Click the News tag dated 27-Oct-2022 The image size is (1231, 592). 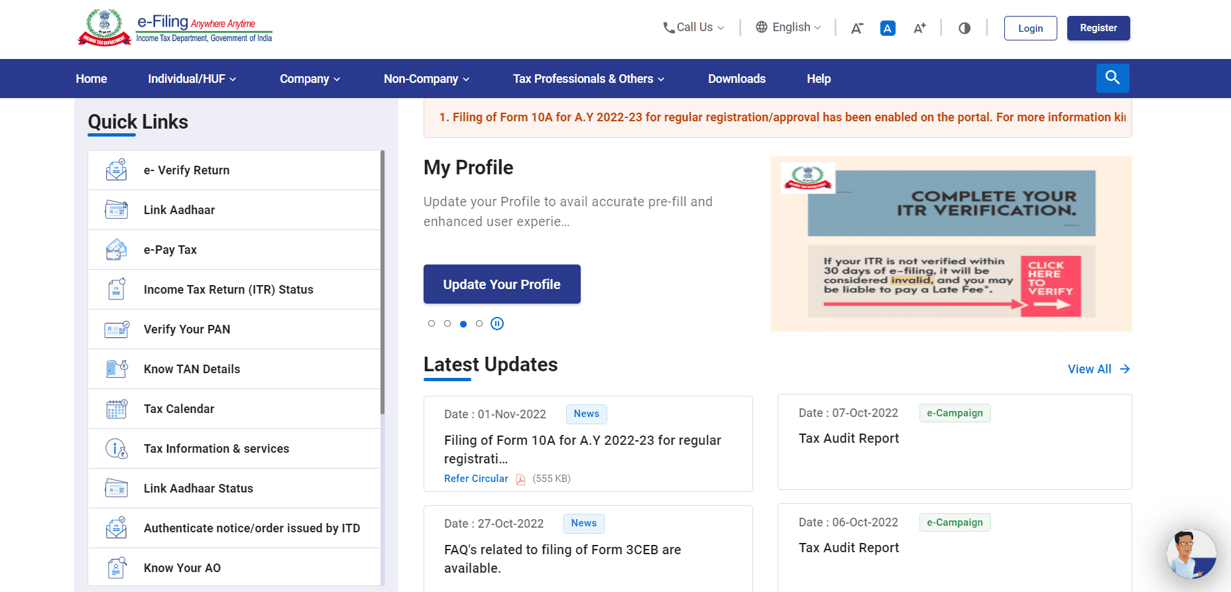pos(584,523)
